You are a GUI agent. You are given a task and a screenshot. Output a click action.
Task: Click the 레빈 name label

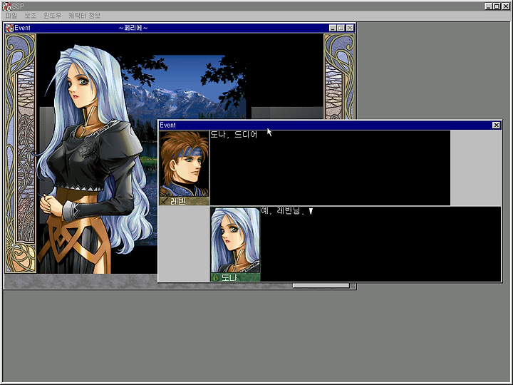click(x=178, y=201)
